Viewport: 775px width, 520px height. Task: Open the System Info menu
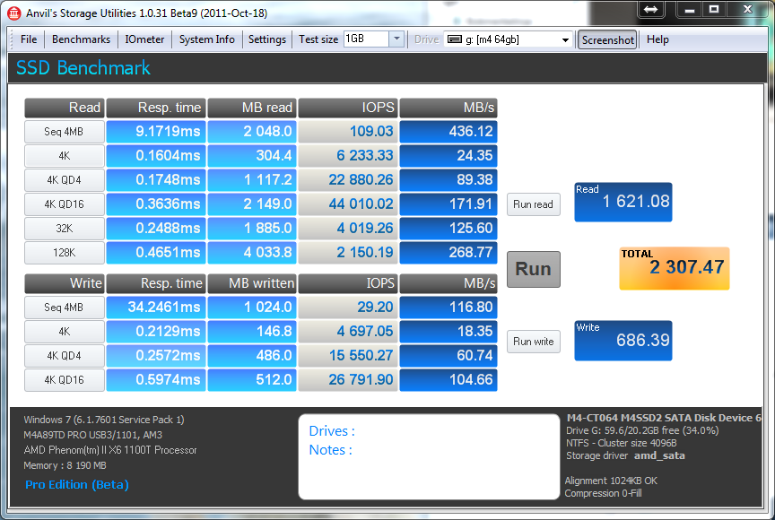tap(206, 39)
